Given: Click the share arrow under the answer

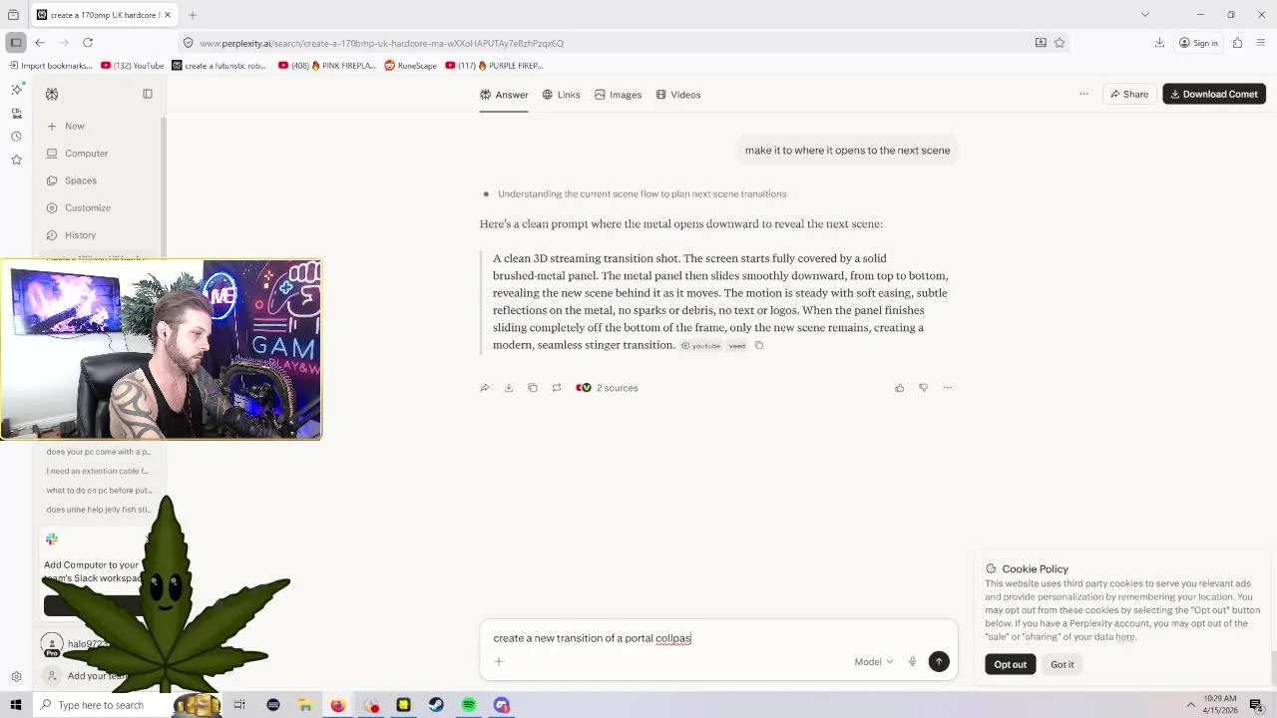Looking at the screenshot, I should 485,388.
